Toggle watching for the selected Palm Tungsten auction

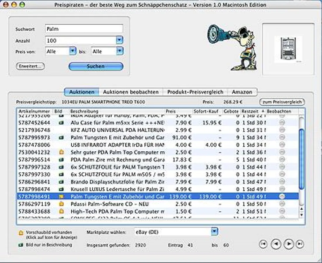281,197
